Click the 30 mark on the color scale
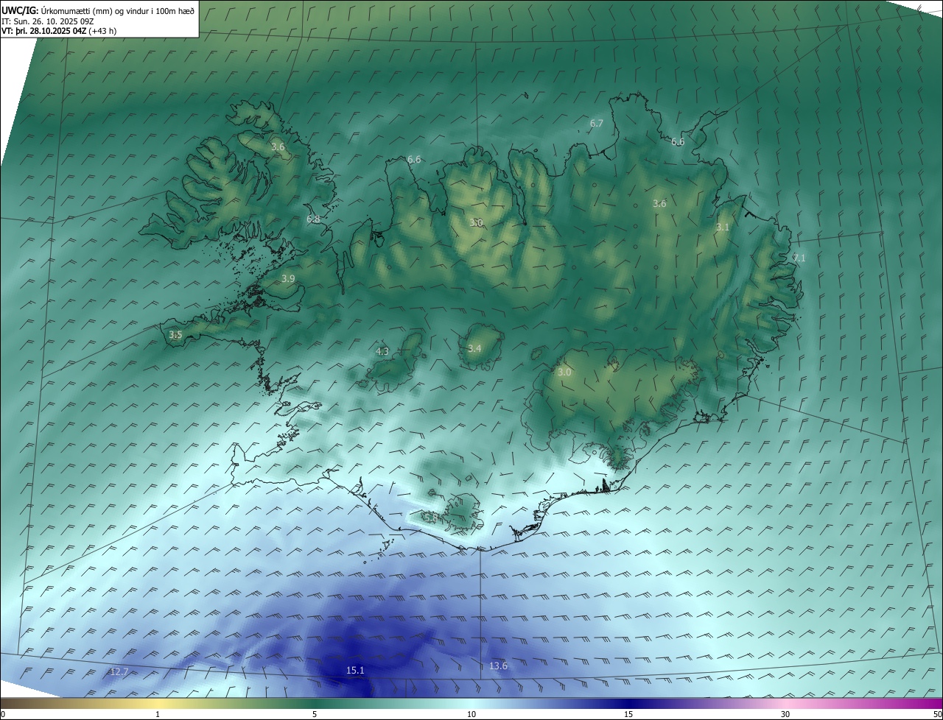The image size is (943, 720). pyautogui.click(x=785, y=714)
